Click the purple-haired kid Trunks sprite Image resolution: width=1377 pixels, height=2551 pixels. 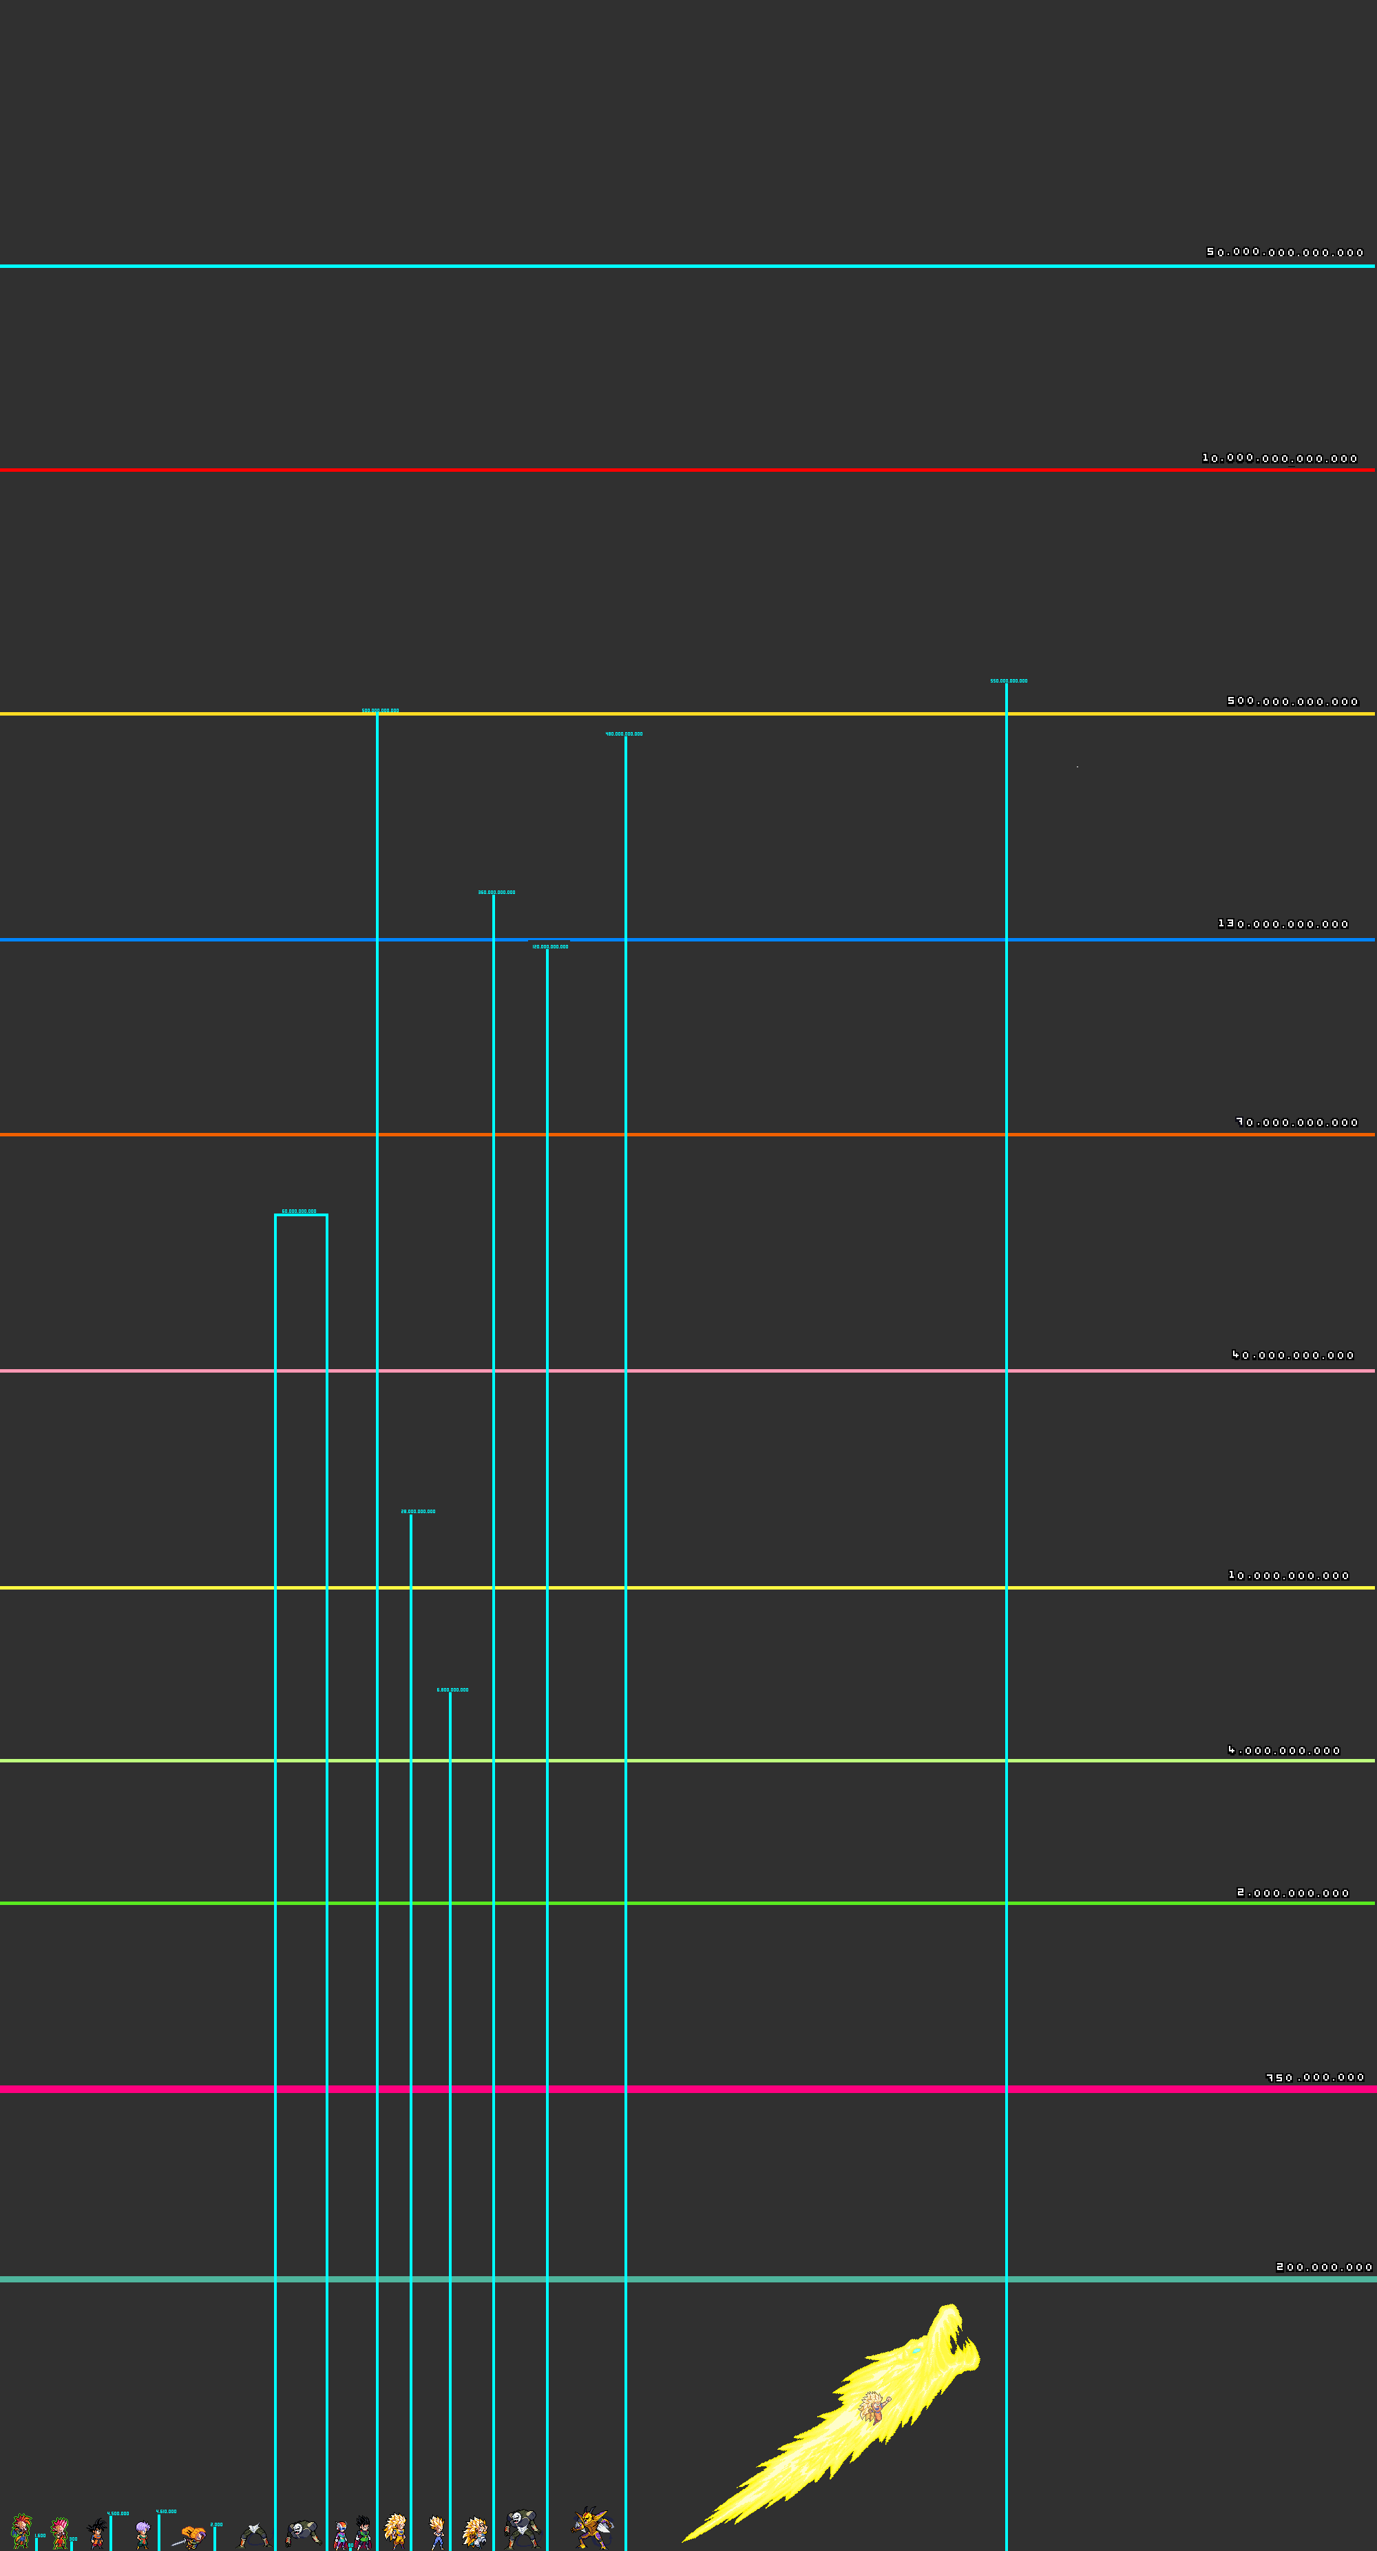tap(143, 2535)
